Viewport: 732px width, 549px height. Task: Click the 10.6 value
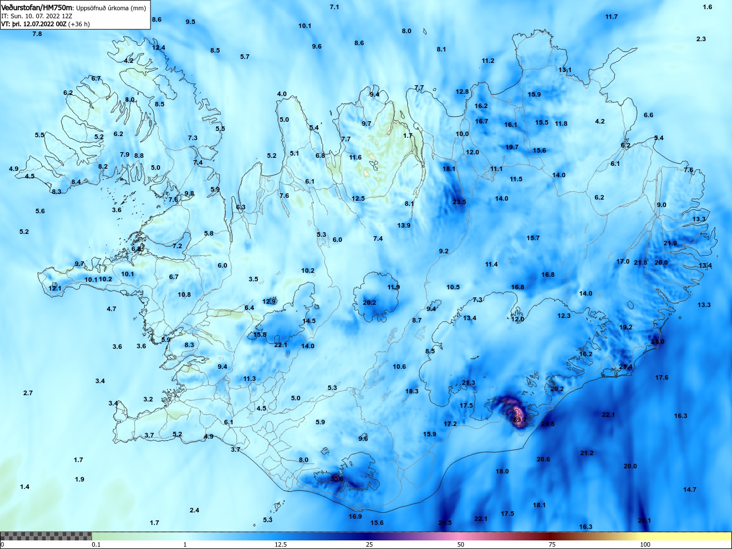point(399,367)
